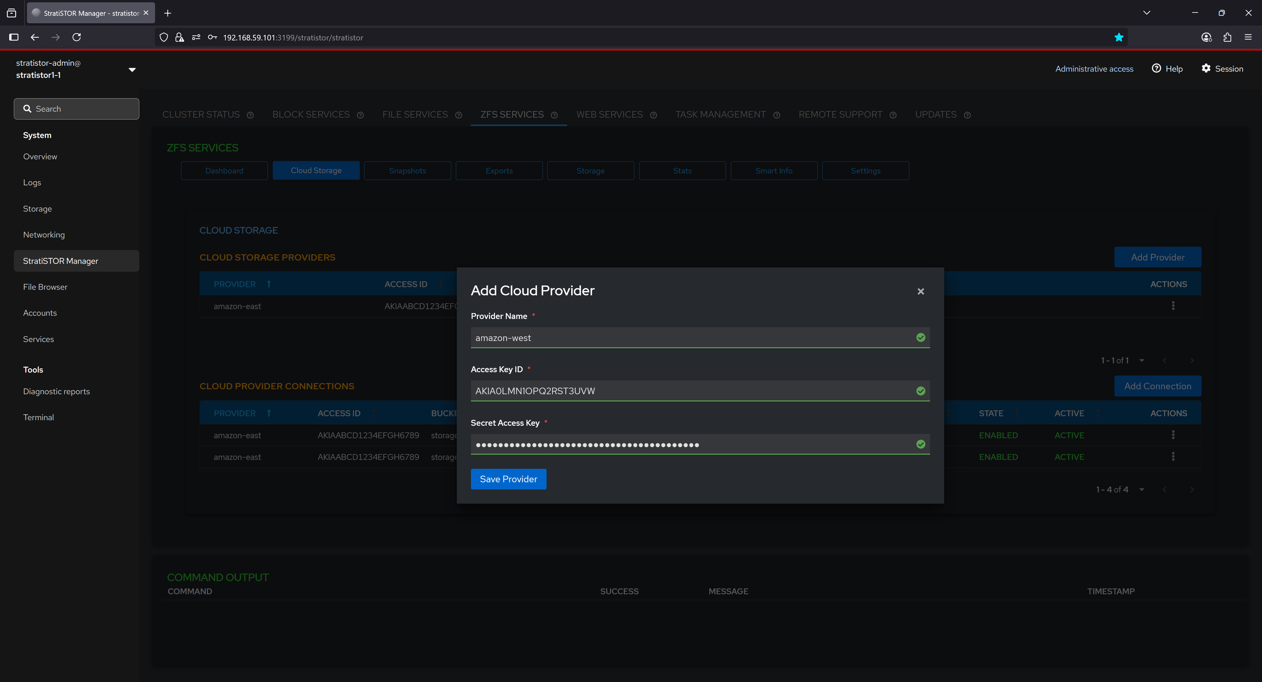Open the 1-1 of 1 pagination dropdown
The height and width of the screenshot is (682, 1262).
tap(1141, 360)
